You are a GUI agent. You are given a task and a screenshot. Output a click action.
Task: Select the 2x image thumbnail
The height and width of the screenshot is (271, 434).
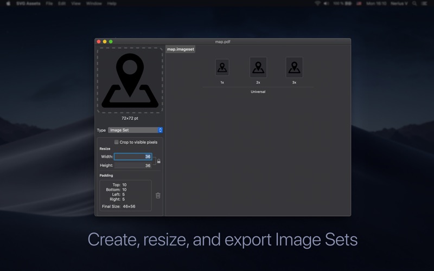tap(258, 67)
